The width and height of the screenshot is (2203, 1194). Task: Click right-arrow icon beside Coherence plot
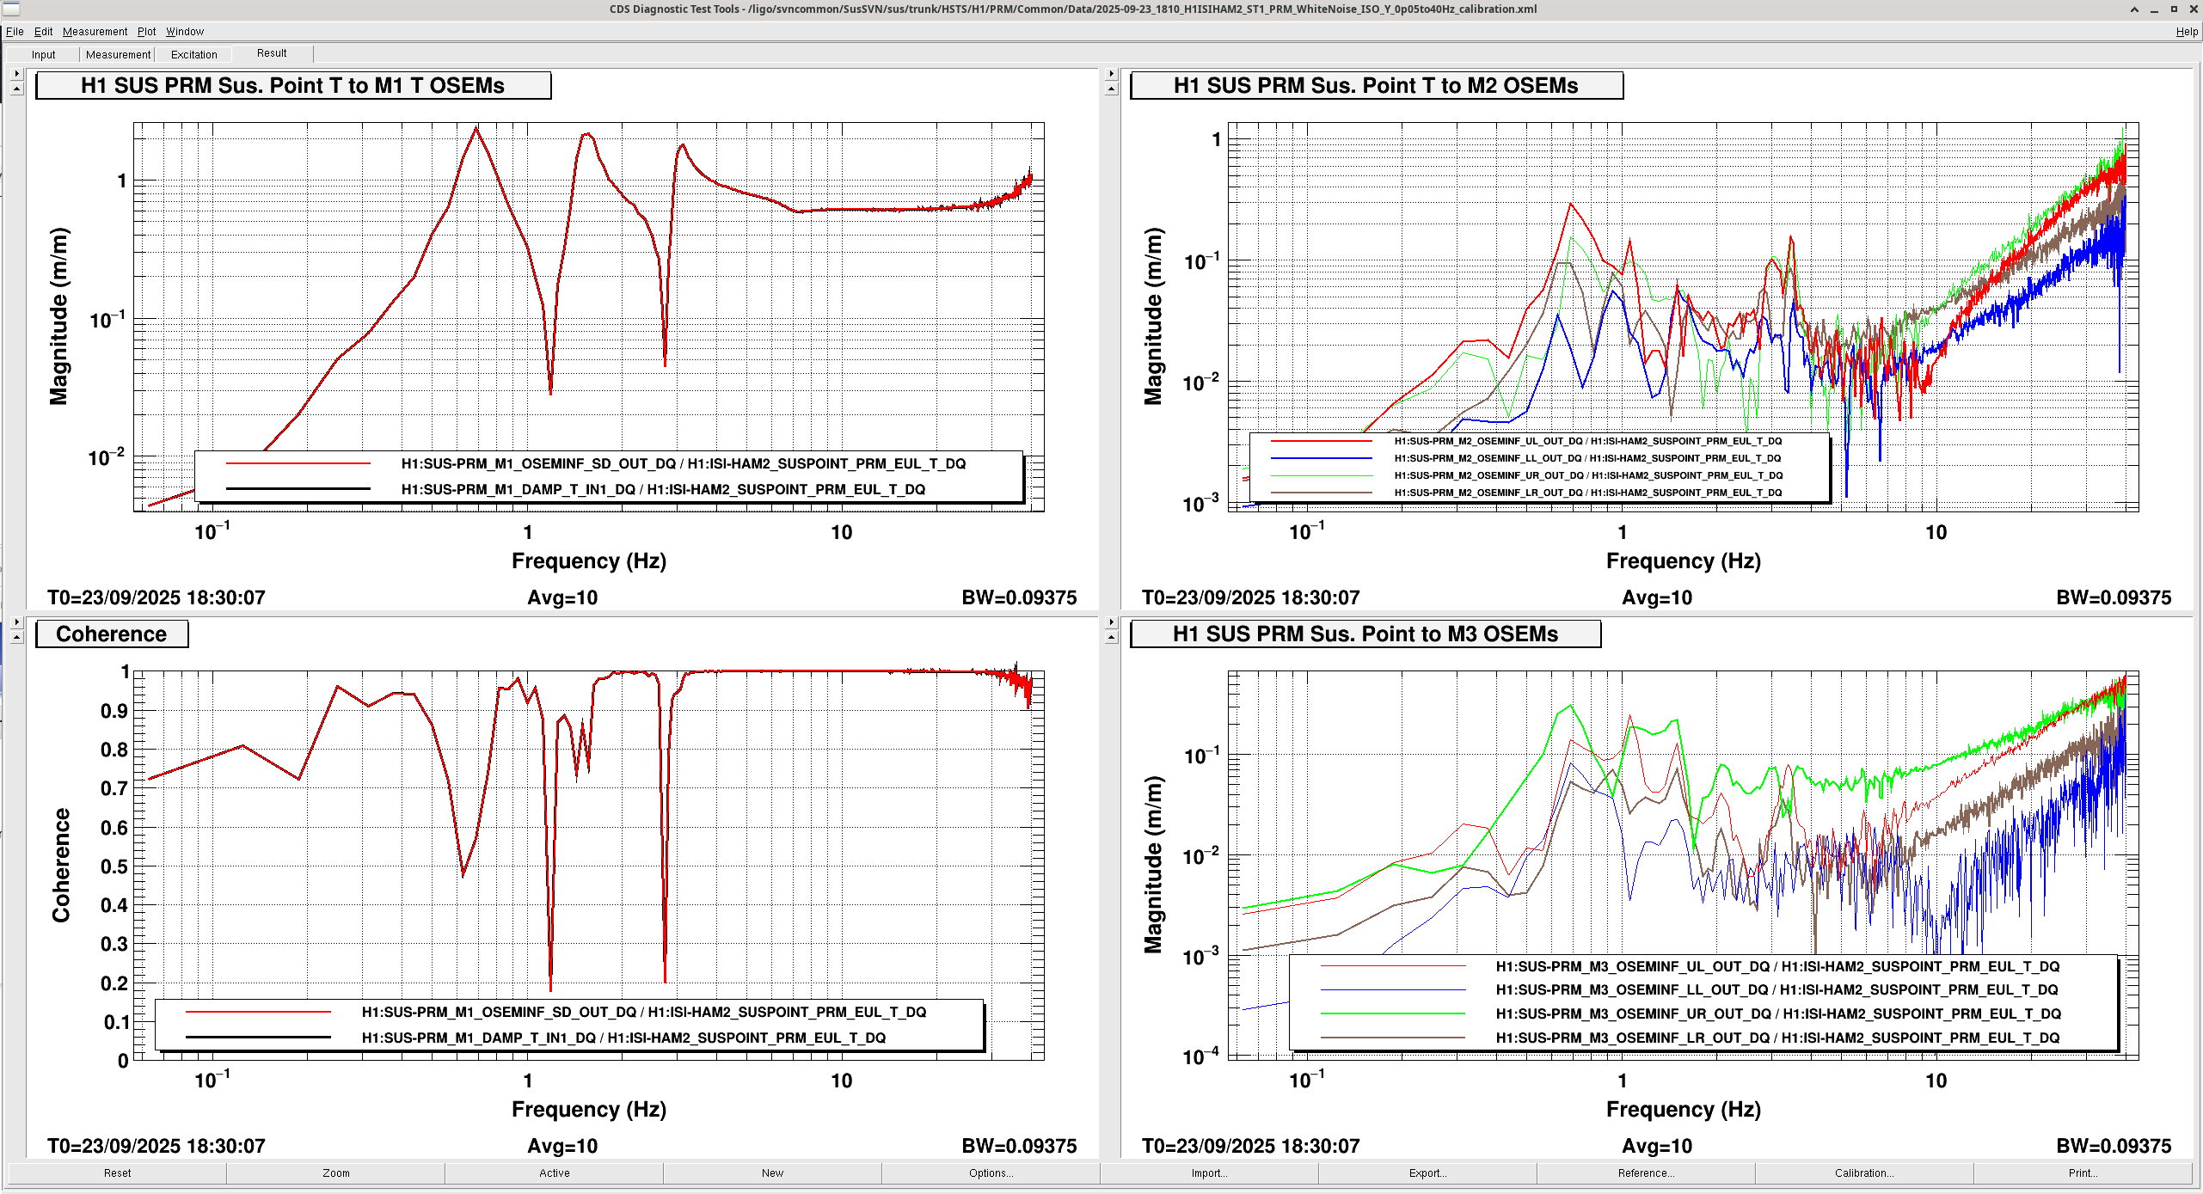(16, 621)
